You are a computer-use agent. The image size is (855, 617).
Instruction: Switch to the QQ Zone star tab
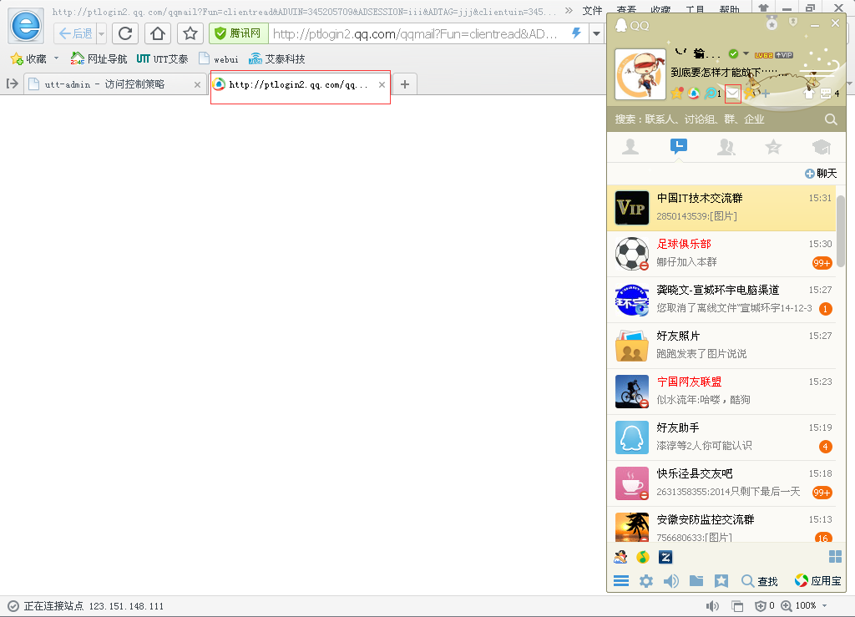tap(773, 147)
